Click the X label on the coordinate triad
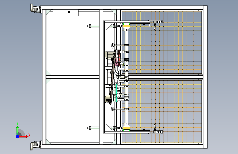The image size is (238, 154). 29,135
